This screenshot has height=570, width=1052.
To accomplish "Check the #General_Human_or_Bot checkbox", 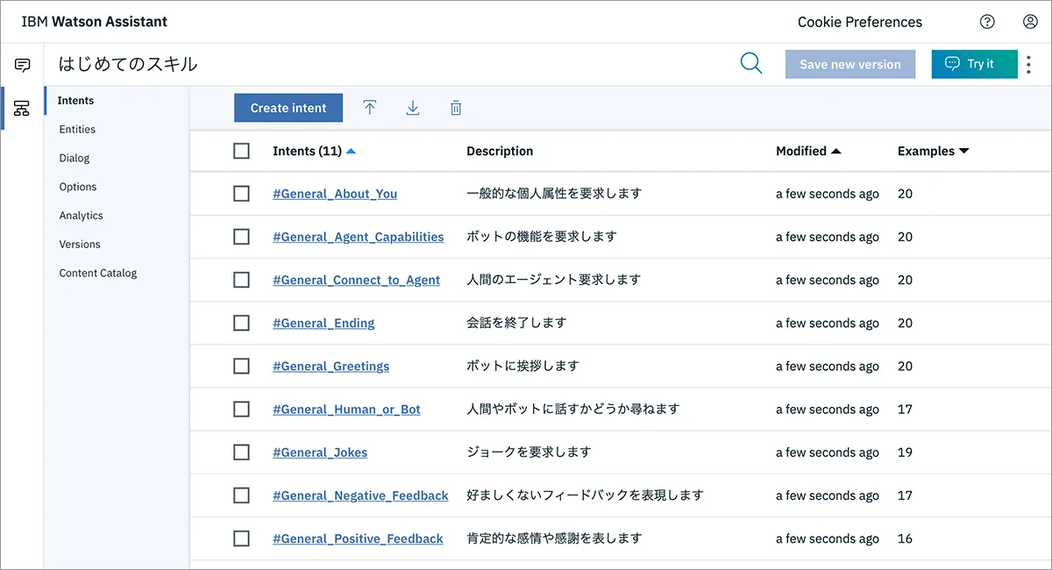I will (x=242, y=409).
